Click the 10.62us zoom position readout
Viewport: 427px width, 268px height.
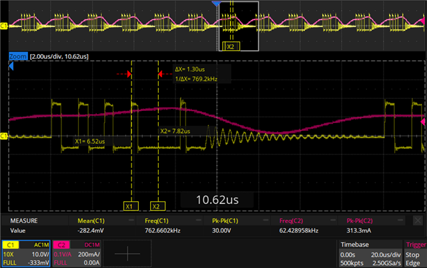pos(217,200)
